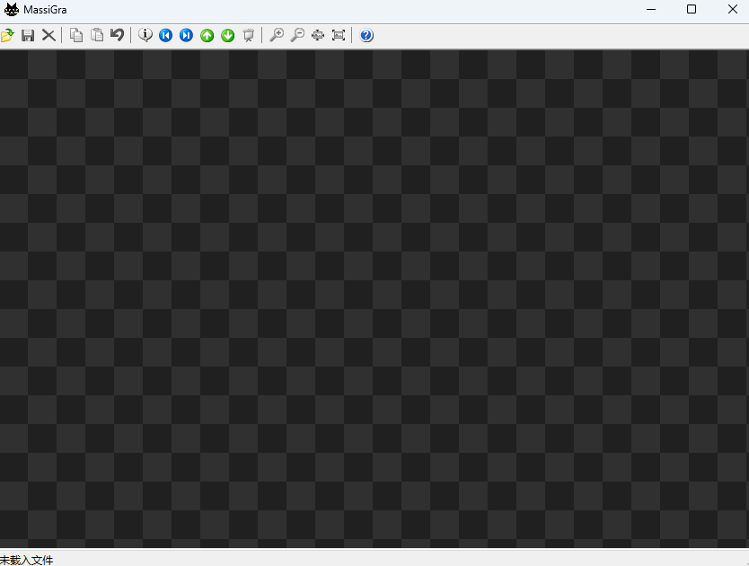The width and height of the screenshot is (749, 566).
Task: Start slideshow with projector screen icon
Action: tap(249, 35)
